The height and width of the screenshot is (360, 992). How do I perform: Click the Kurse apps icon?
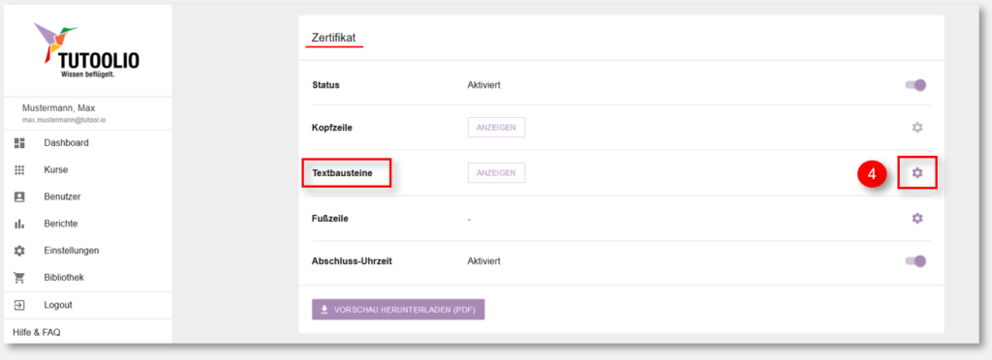pyautogui.click(x=19, y=170)
